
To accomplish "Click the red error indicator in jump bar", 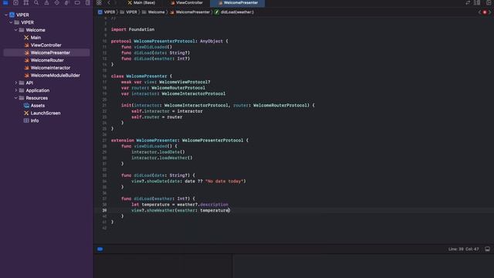I will click(x=485, y=12).
